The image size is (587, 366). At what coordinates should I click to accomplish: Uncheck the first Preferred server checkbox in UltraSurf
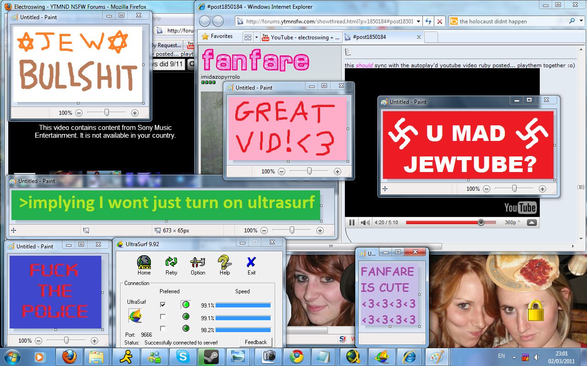coord(163,305)
